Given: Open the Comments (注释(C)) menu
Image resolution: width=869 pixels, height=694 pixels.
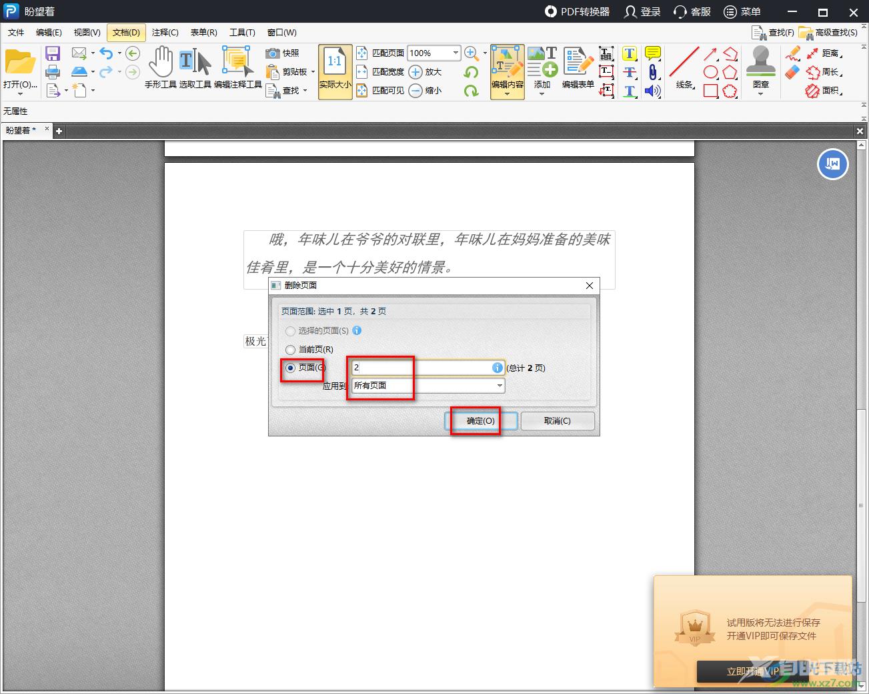Looking at the screenshot, I should click(165, 32).
